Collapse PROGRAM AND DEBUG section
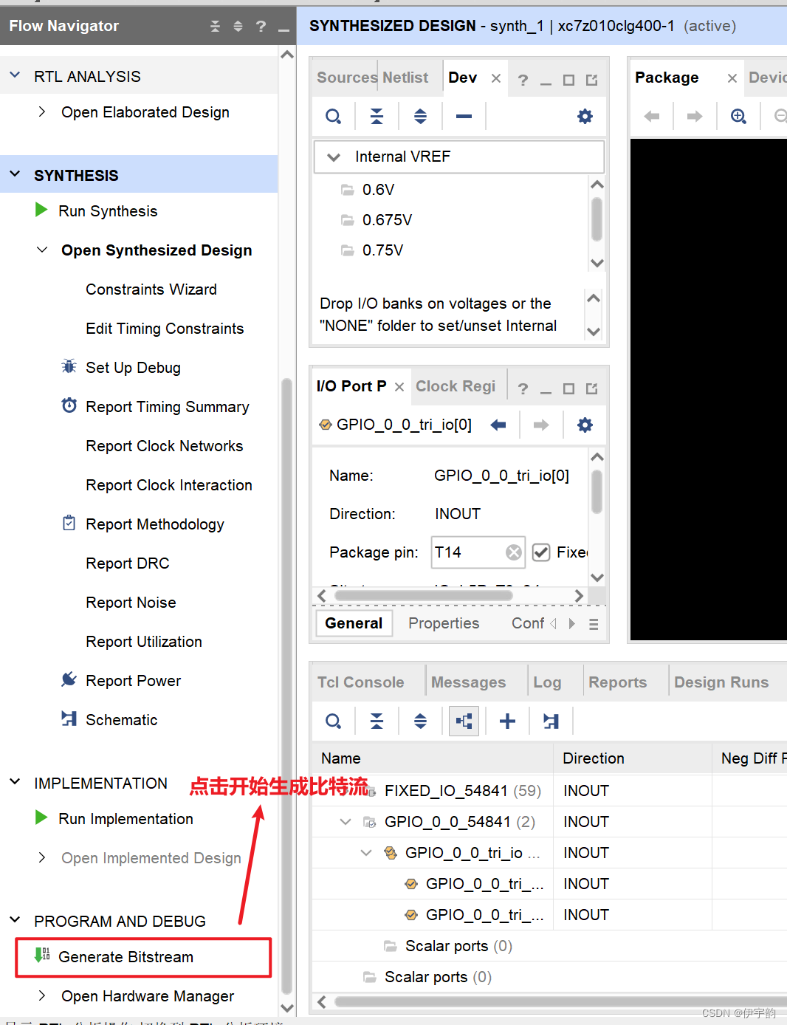 (x=15, y=920)
